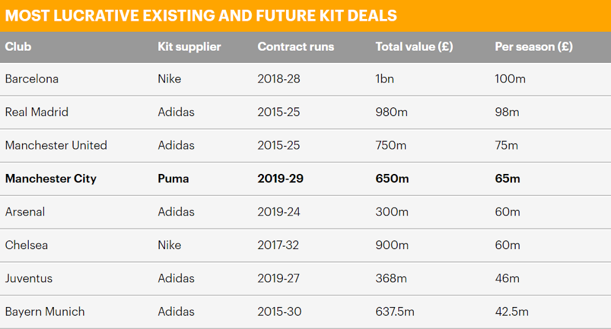611x329 pixels.
Task: Click the Contract runs column header
Action: (x=296, y=47)
